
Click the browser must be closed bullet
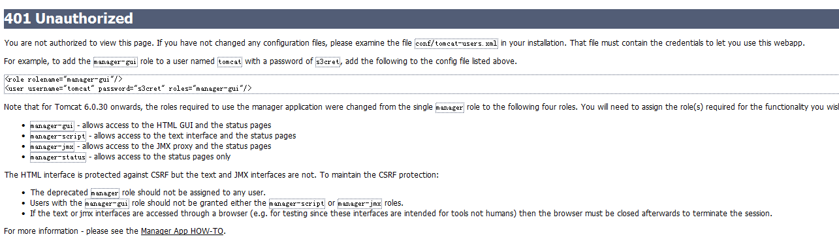coord(401,214)
